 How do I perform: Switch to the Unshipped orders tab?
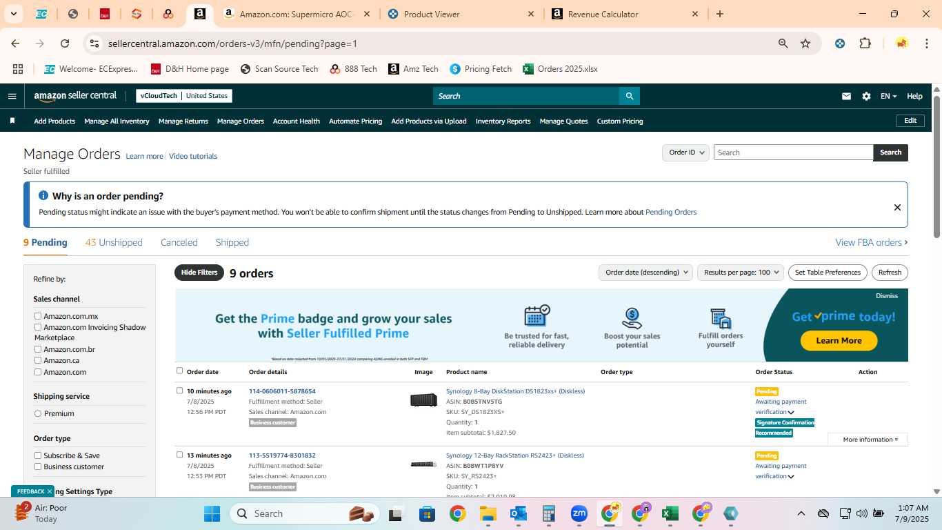[114, 242]
